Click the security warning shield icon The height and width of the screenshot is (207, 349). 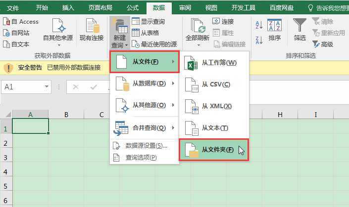(8, 68)
